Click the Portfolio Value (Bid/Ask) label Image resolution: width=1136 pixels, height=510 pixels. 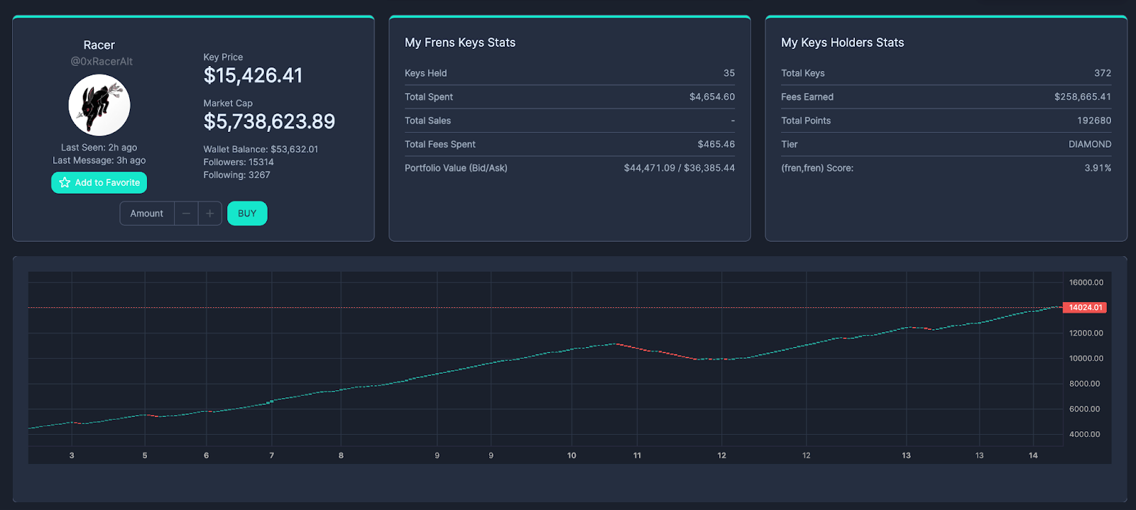[456, 168]
